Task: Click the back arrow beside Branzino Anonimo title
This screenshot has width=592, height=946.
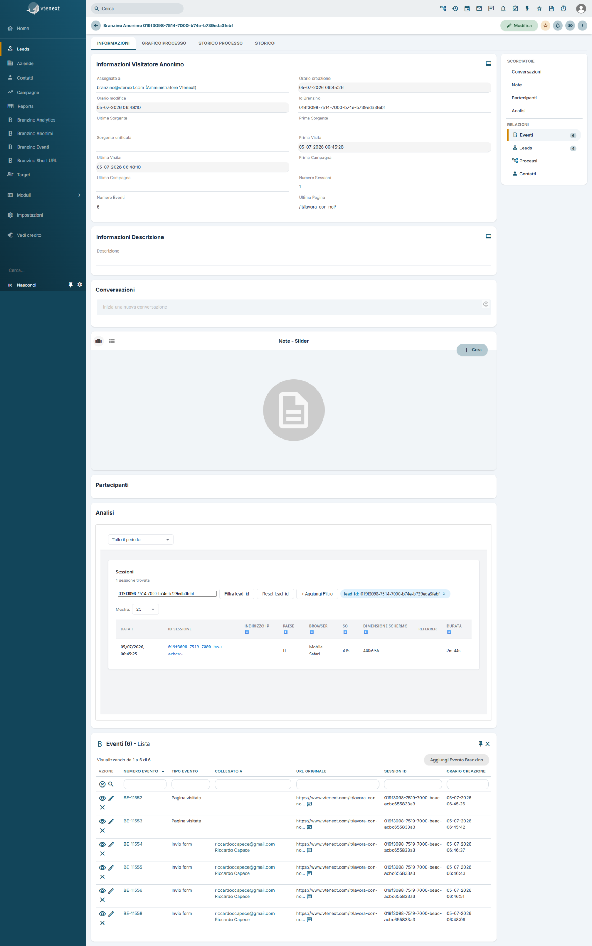Action: pos(96,25)
